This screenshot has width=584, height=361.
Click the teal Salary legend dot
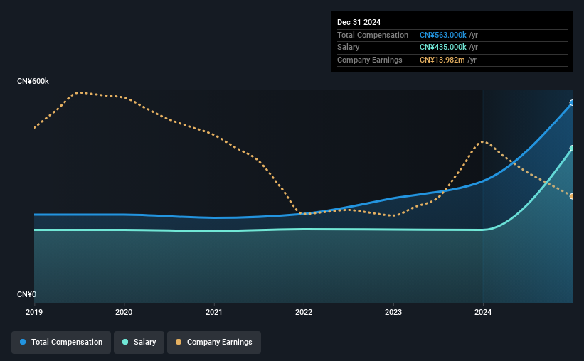(x=125, y=342)
